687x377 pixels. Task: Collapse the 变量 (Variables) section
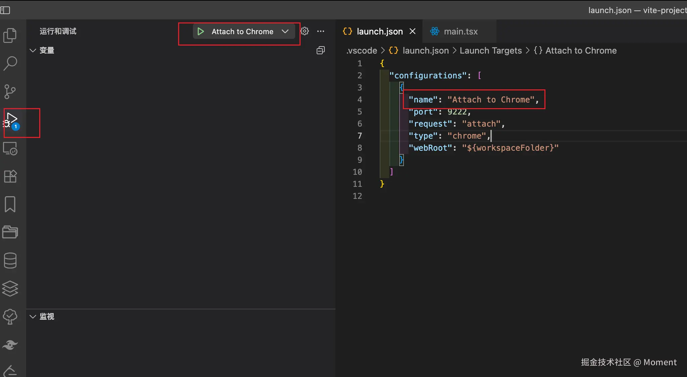coord(33,51)
